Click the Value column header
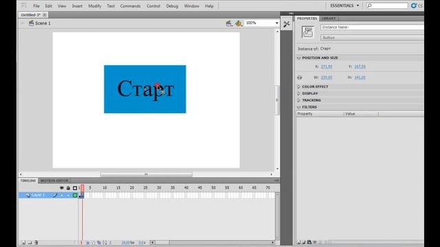Screen dimensions: 440x247 pyautogui.click(x=361, y=114)
